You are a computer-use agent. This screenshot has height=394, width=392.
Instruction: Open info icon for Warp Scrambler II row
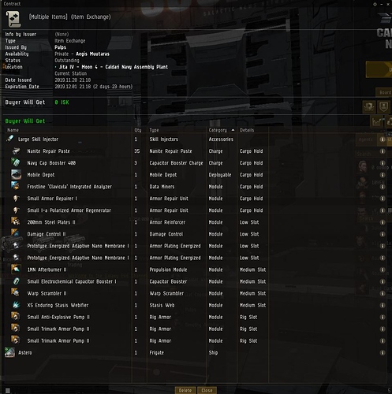383,293
